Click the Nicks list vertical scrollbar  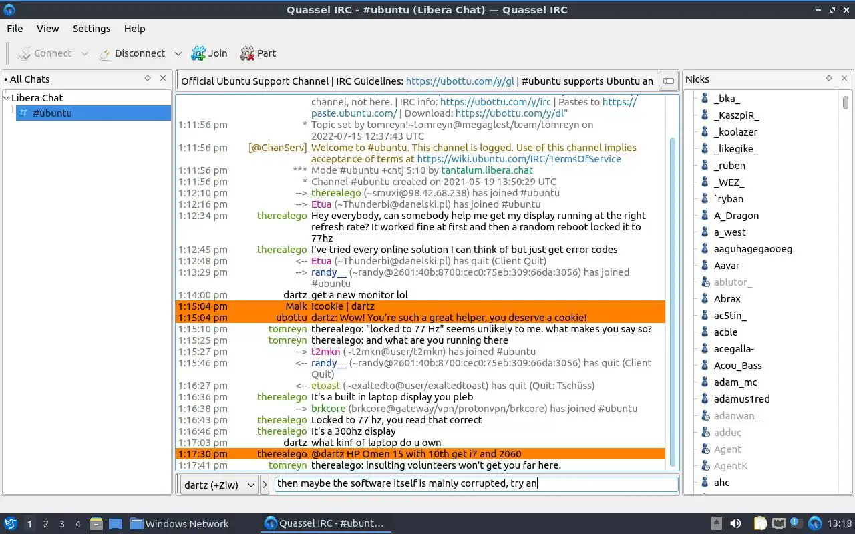click(x=846, y=103)
